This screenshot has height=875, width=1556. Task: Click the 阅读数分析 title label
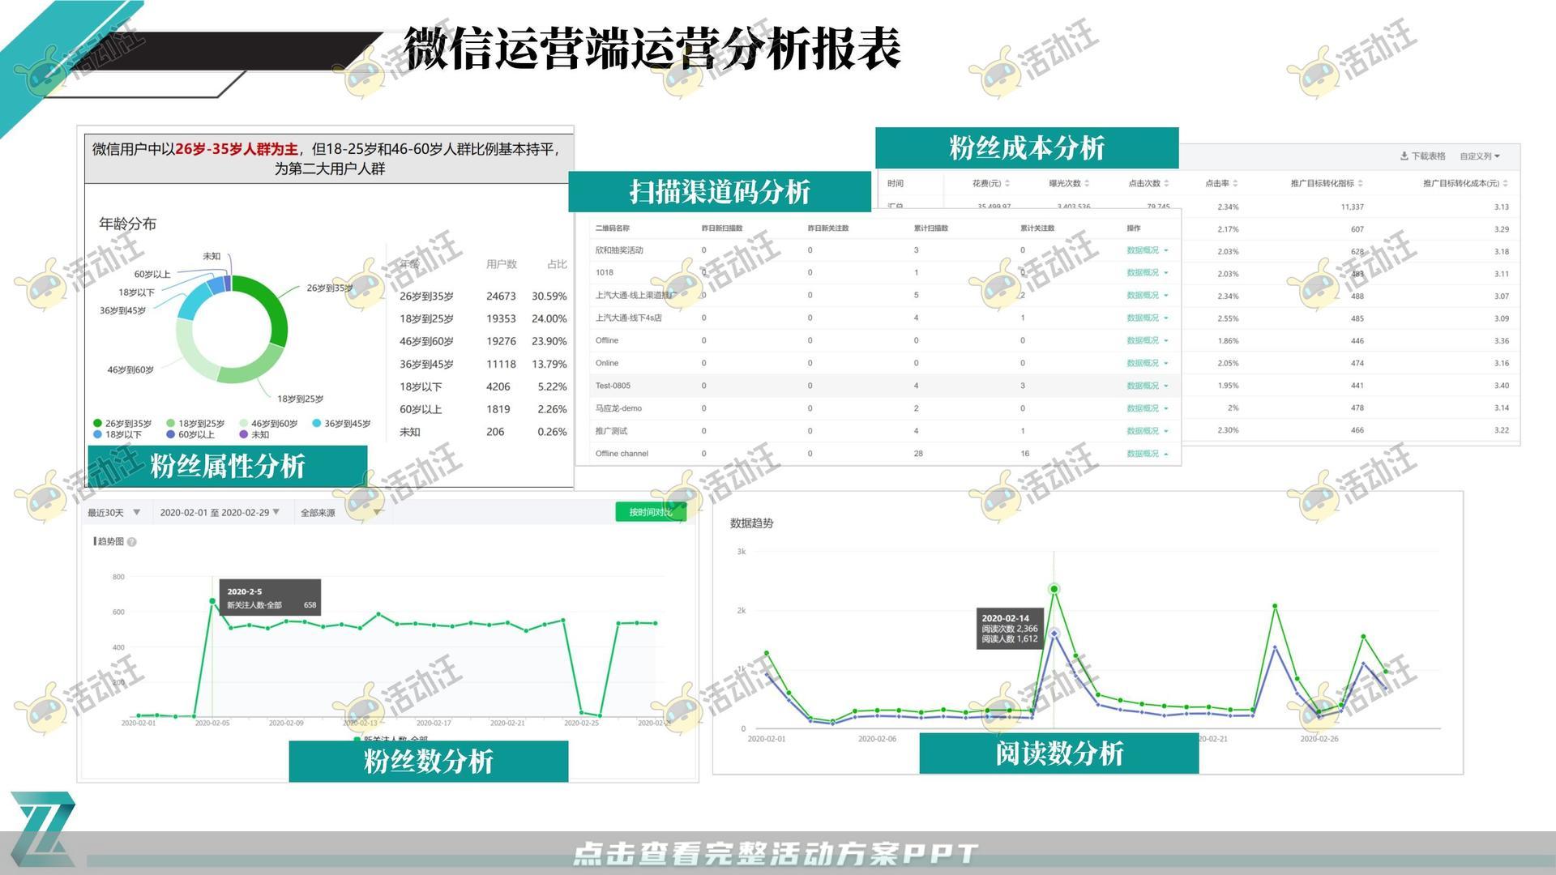click(1059, 753)
